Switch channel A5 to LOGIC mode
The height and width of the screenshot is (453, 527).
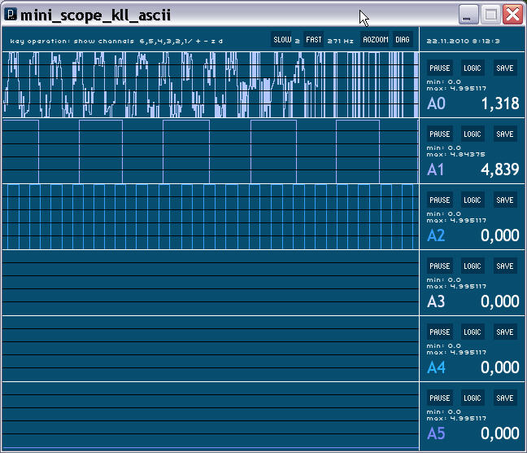pyautogui.click(x=473, y=398)
